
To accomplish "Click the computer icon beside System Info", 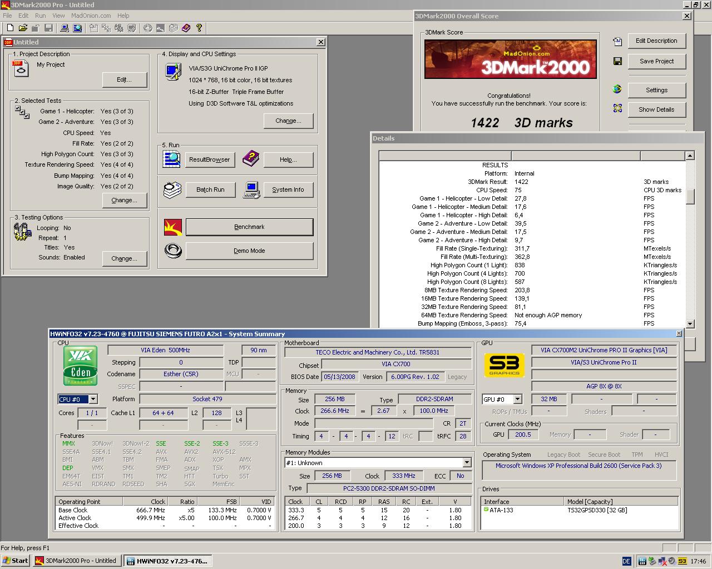I will click(251, 189).
